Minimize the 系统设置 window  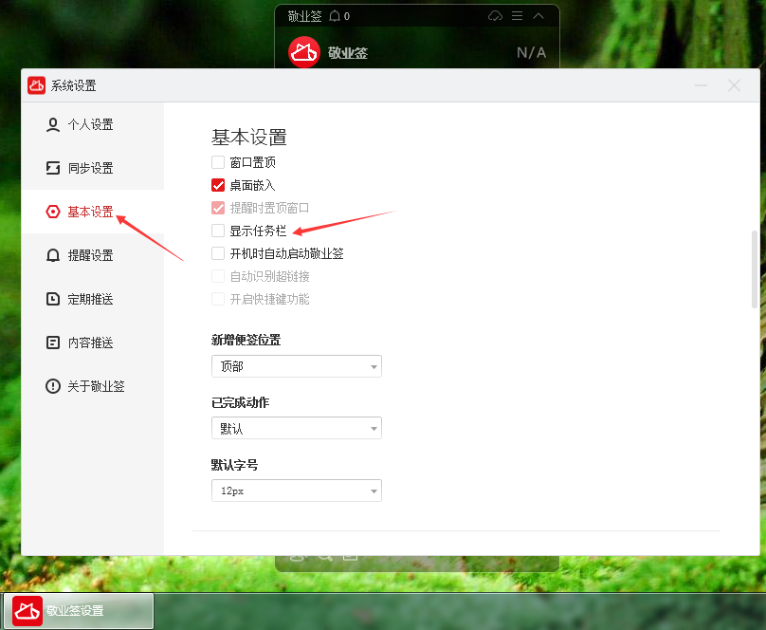[x=701, y=85]
